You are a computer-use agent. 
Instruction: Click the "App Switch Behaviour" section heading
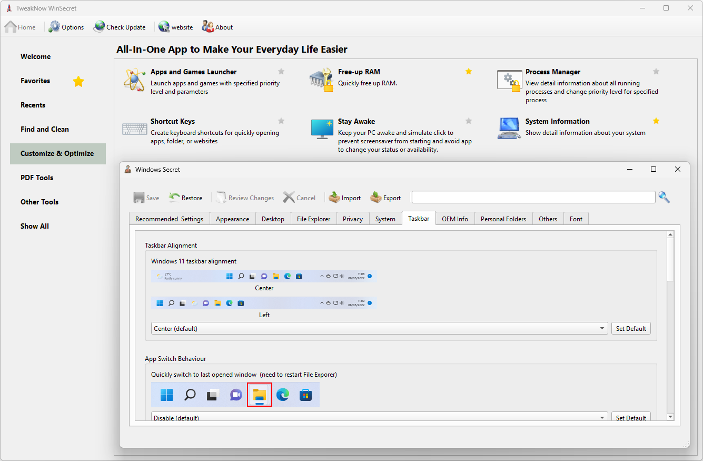click(175, 359)
